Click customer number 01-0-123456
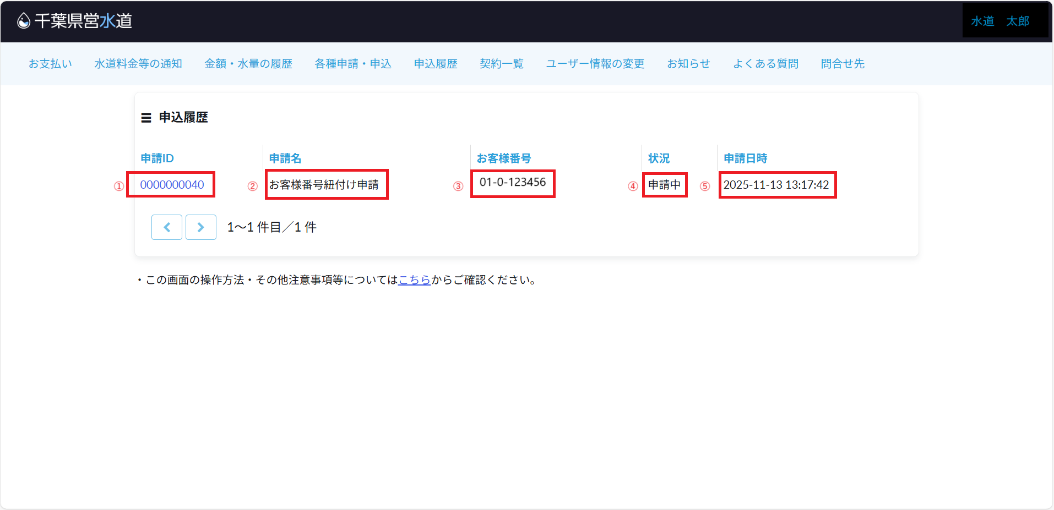 tap(513, 183)
